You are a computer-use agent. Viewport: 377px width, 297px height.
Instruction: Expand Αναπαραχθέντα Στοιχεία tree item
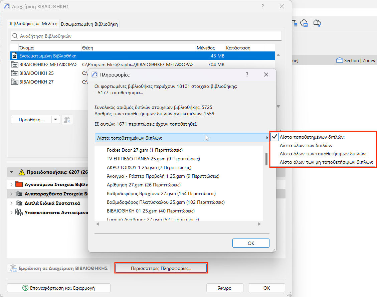(11, 194)
